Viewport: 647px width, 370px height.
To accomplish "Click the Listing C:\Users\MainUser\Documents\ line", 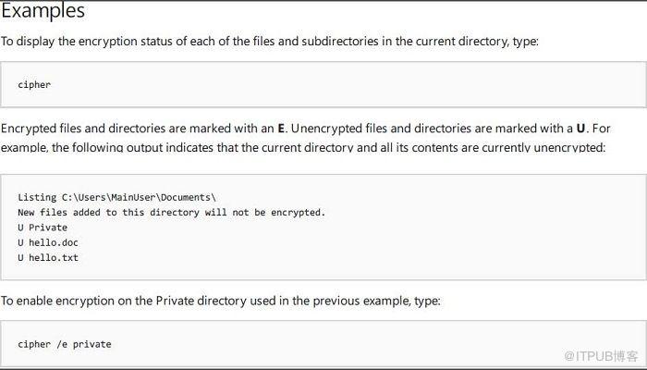I will [116, 197].
